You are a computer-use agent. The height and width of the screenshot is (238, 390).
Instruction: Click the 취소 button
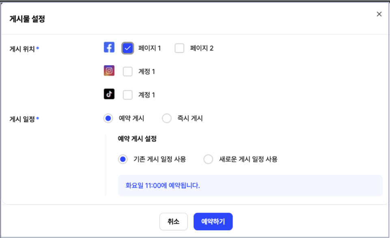click(173, 221)
